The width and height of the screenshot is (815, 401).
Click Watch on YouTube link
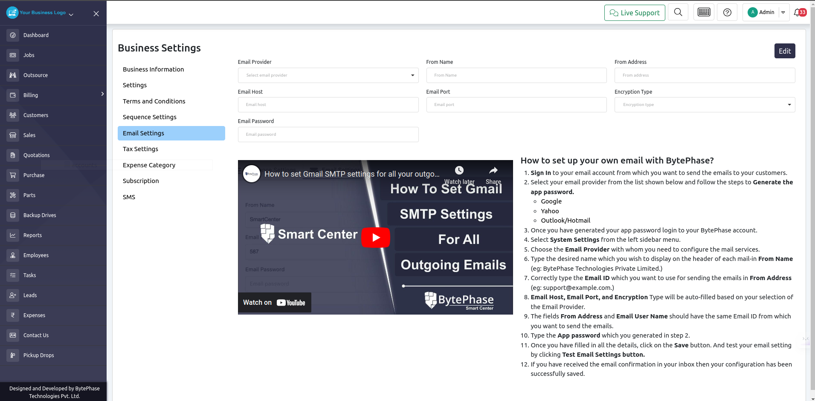pyautogui.click(x=274, y=303)
